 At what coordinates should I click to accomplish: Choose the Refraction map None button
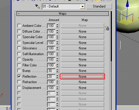click(x=82, y=82)
